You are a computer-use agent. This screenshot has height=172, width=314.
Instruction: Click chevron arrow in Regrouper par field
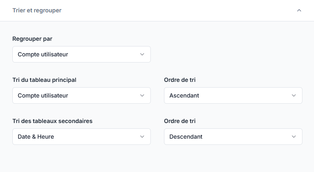tap(142, 54)
